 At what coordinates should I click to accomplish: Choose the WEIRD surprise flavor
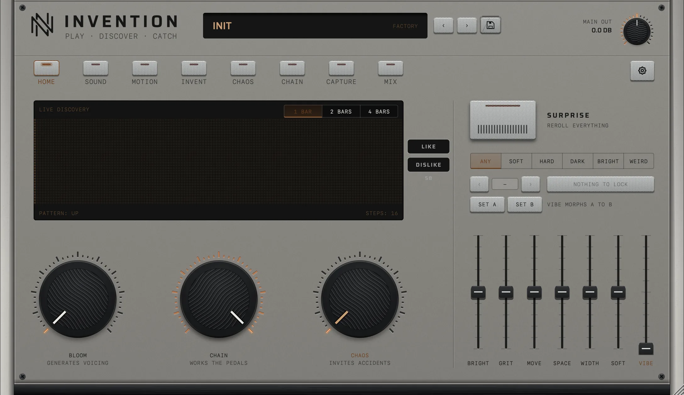(x=639, y=161)
